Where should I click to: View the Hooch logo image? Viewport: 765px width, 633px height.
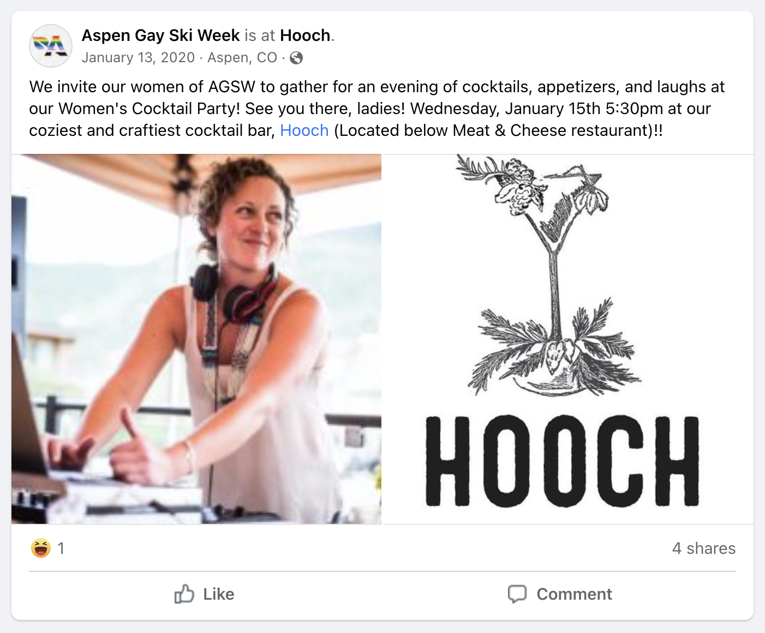click(x=569, y=339)
